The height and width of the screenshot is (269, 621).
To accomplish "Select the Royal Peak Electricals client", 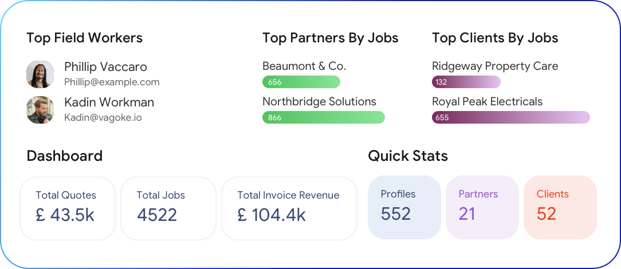I will coord(487,101).
